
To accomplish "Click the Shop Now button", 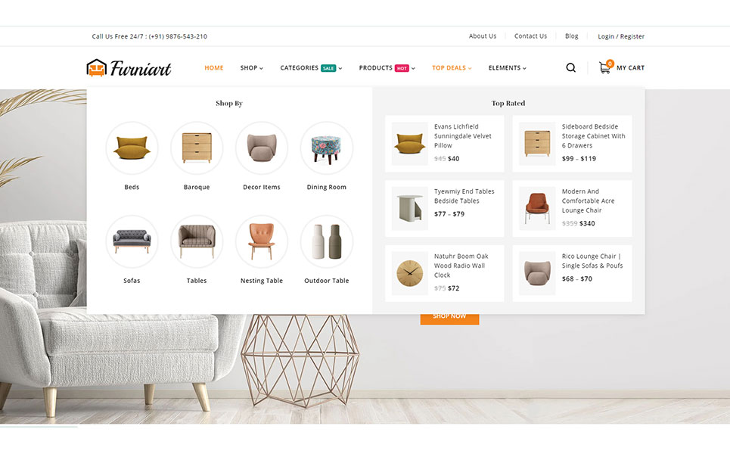I will point(450,319).
